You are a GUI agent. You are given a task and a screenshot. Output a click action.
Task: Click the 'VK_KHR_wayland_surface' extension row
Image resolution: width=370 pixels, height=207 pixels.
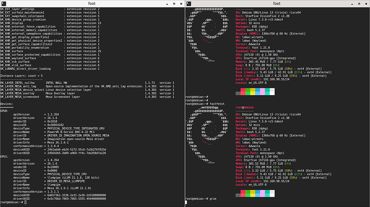50,58
